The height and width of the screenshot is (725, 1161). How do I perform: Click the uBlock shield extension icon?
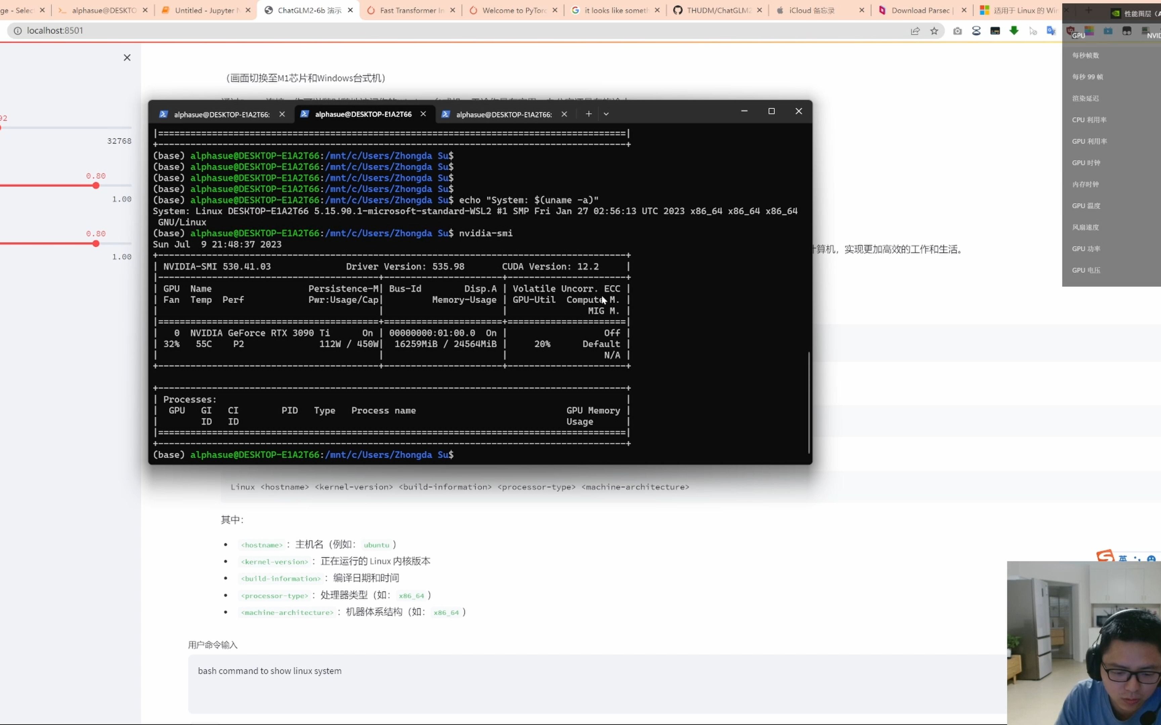click(1070, 31)
